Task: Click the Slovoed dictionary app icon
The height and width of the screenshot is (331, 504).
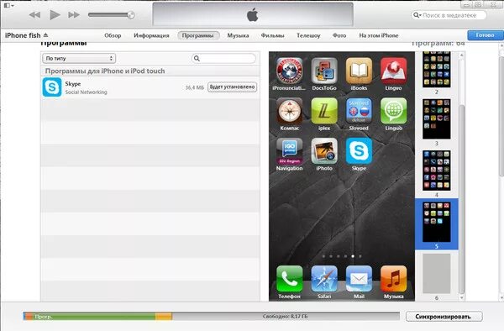Action: tap(359, 111)
